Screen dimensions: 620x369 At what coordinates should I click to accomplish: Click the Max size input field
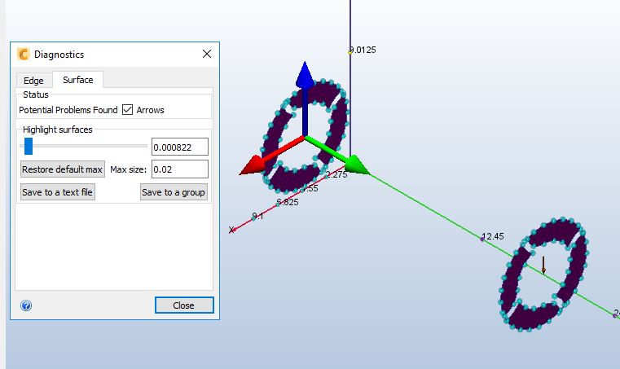[x=180, y=169]
